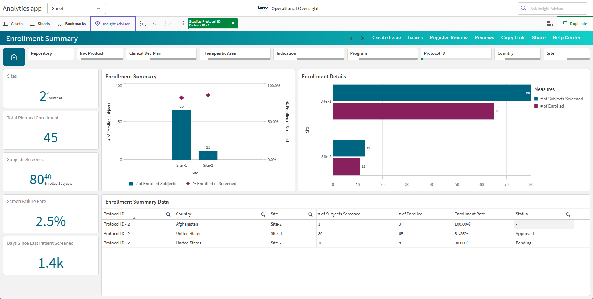The height and width of the screenshot is (299, 593).
Task: Switch to Insight Advisor tab
Action: pos(113,24)
